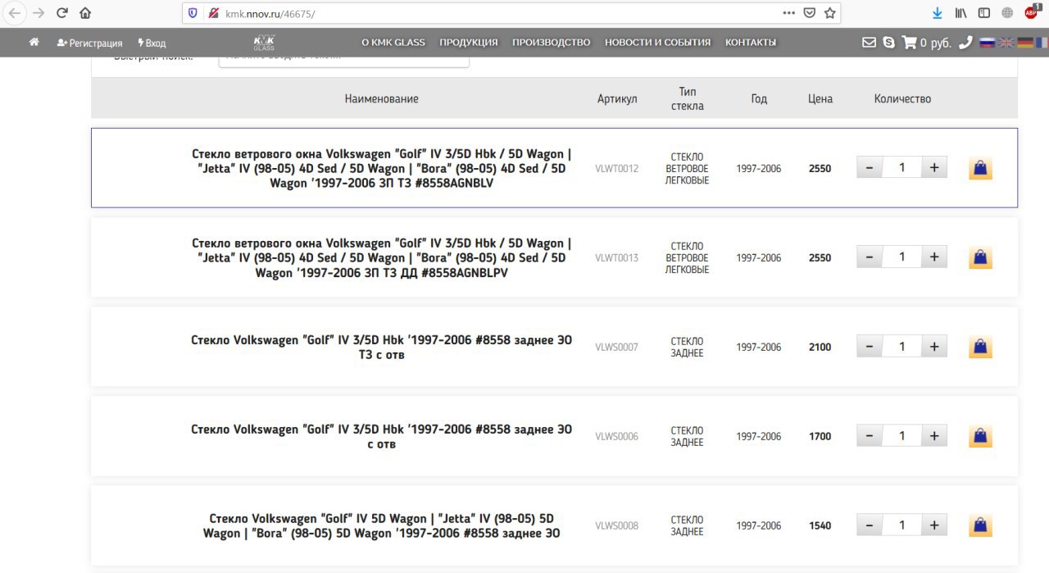This screenshot has width=1049, height=573.
Task: Switch site language to German flag
Action: [x=1024, y=43]
